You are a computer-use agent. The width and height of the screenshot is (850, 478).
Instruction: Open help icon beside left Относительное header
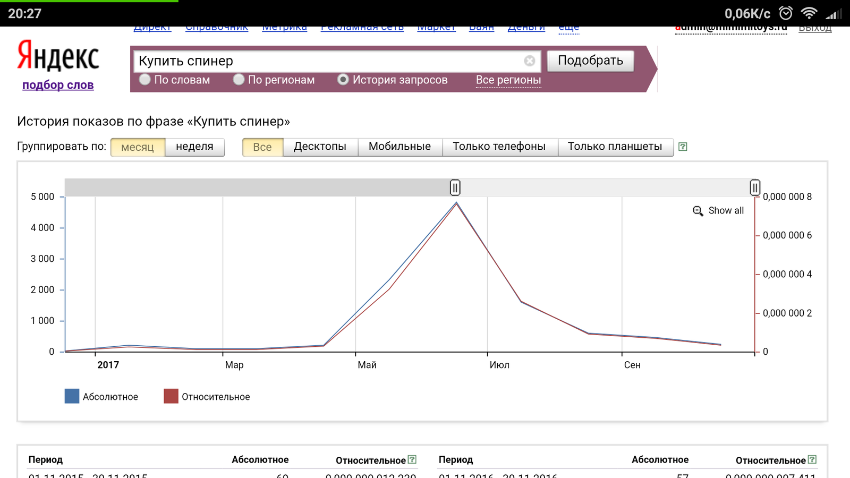tap(412, 459)
